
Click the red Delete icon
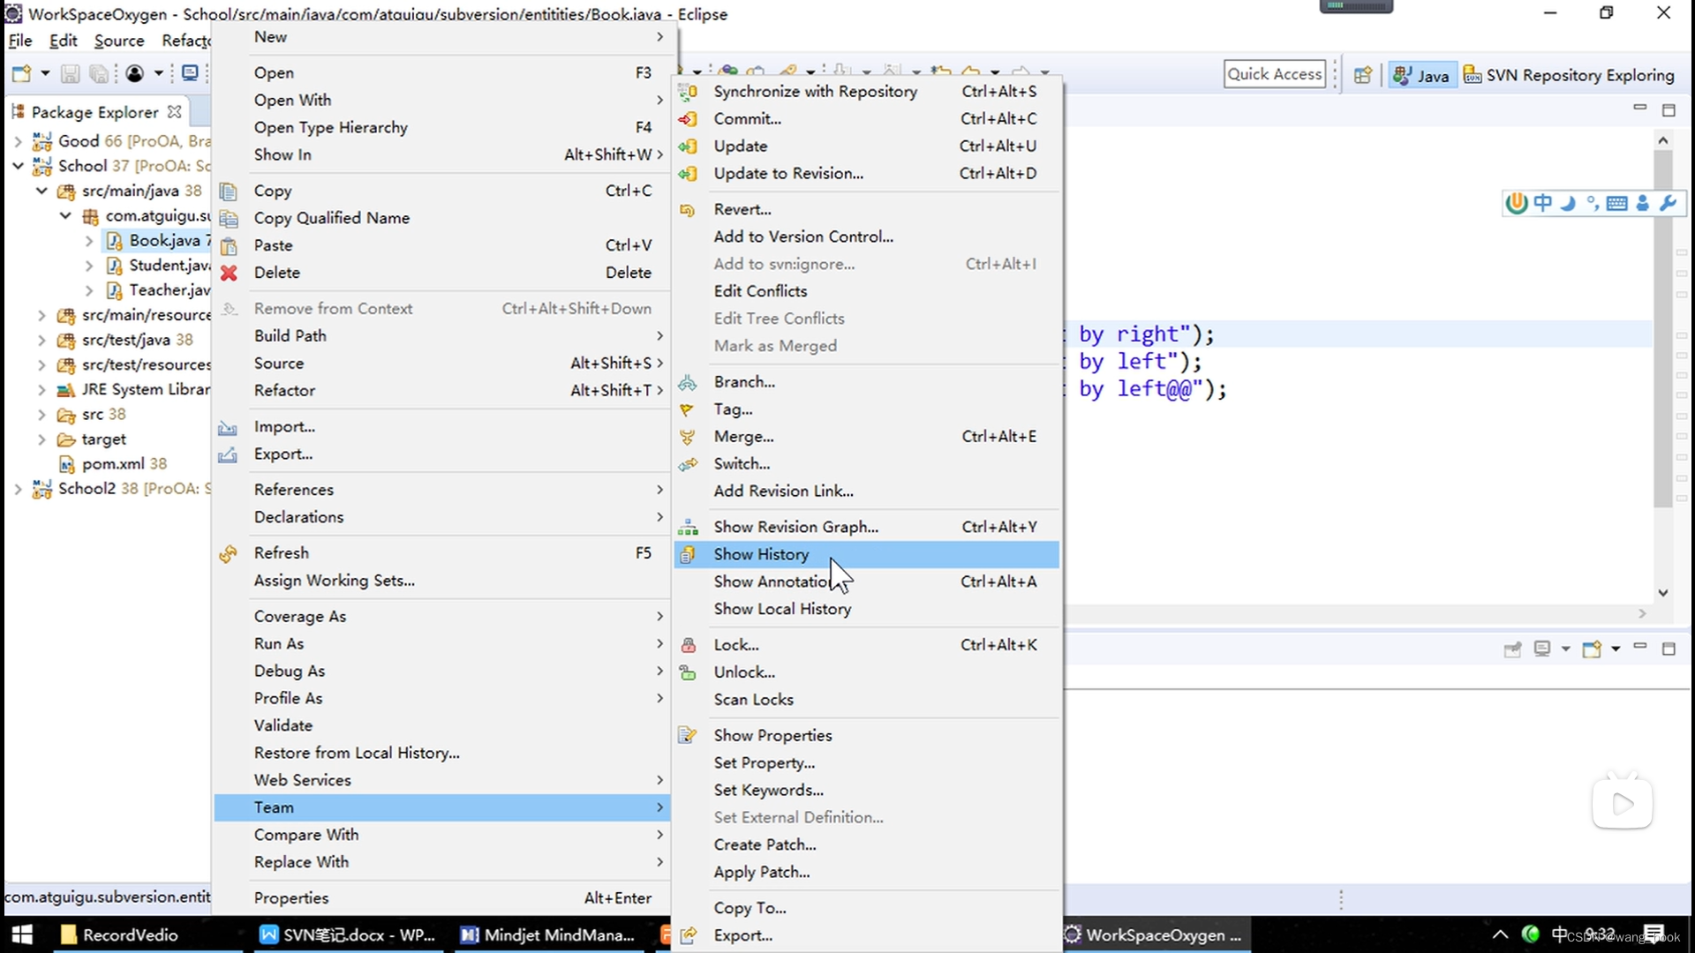pyautogui.click(x=229, y=274)
